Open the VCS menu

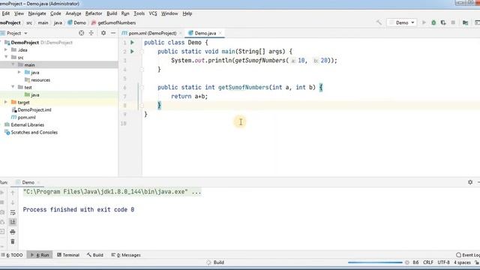[x=153, y=13]
